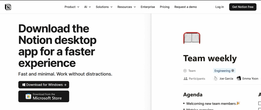Viewport: 261px width, 110px height.
Task: Expand the AI dropdown
Action: 88,7
